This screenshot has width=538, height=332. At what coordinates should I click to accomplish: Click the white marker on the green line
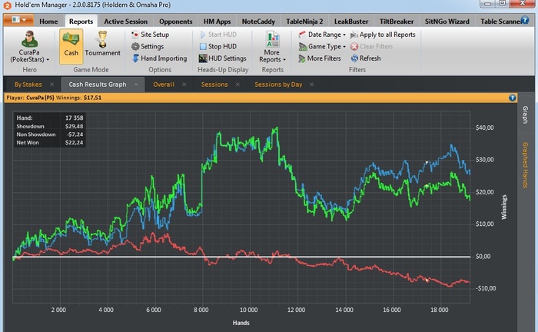(x=427, y=186)
